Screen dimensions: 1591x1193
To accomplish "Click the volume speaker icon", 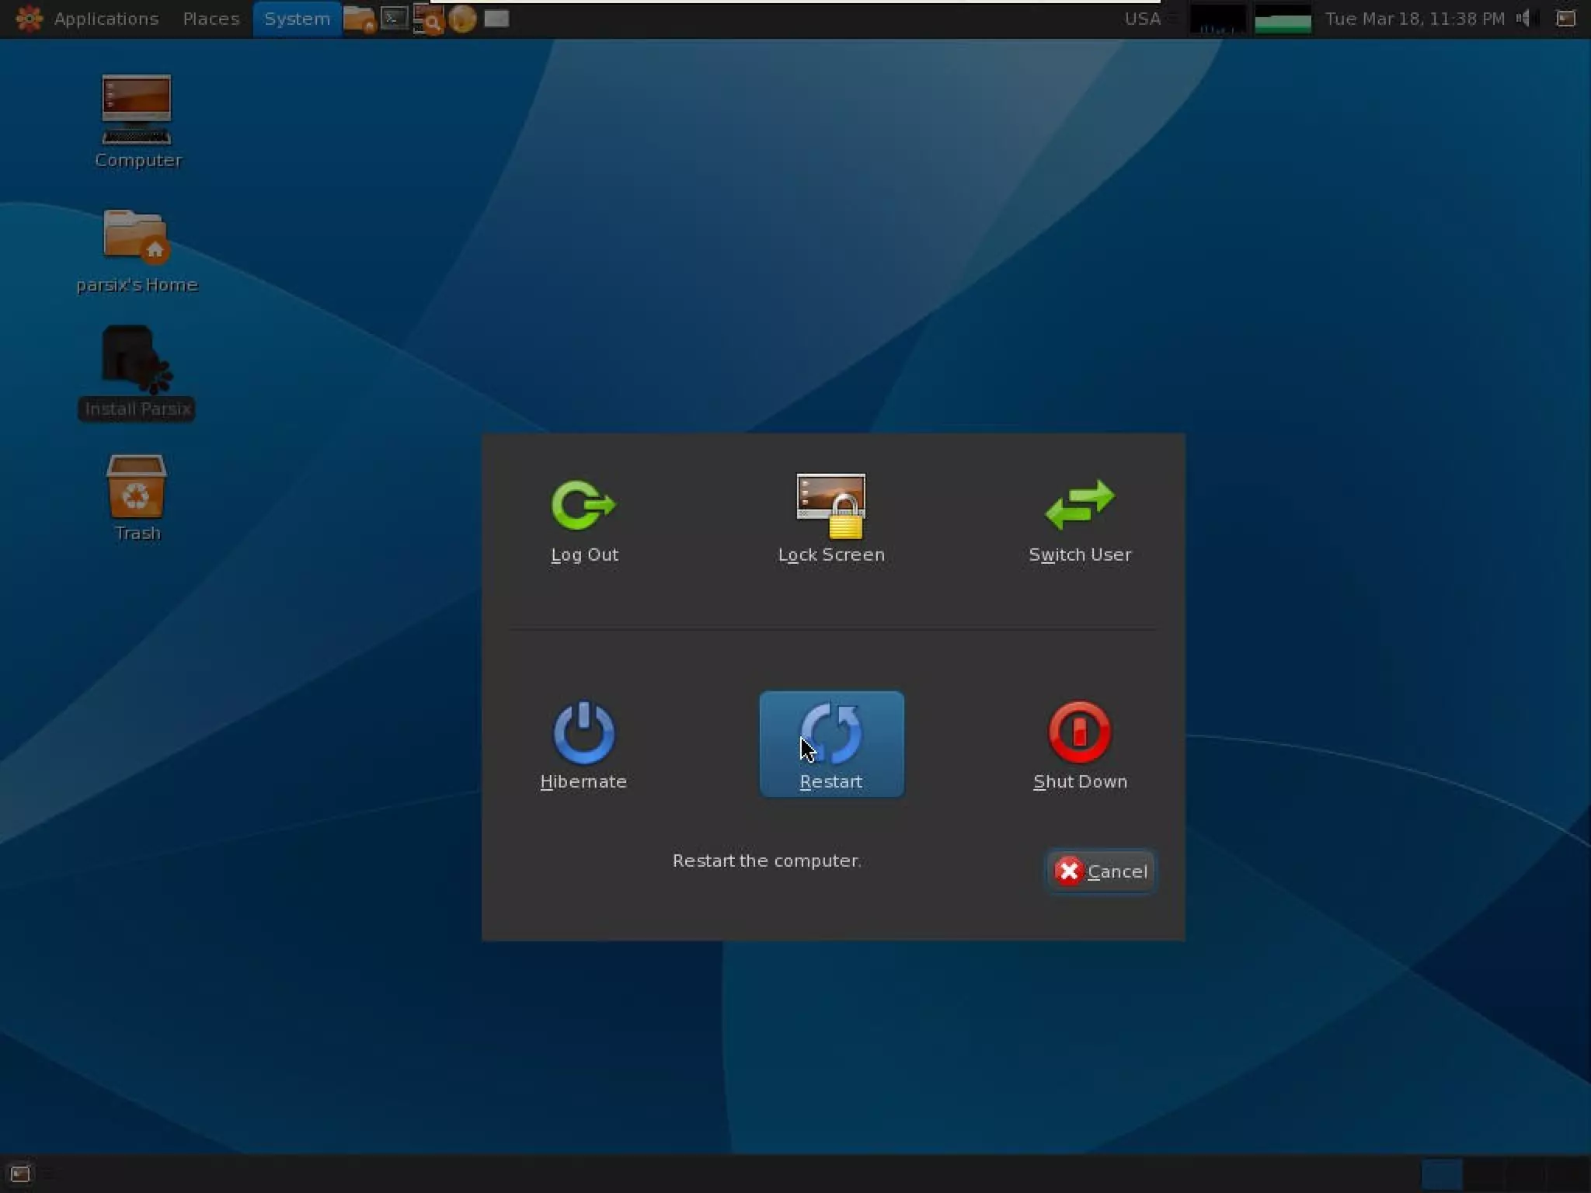I will 1524,19.
